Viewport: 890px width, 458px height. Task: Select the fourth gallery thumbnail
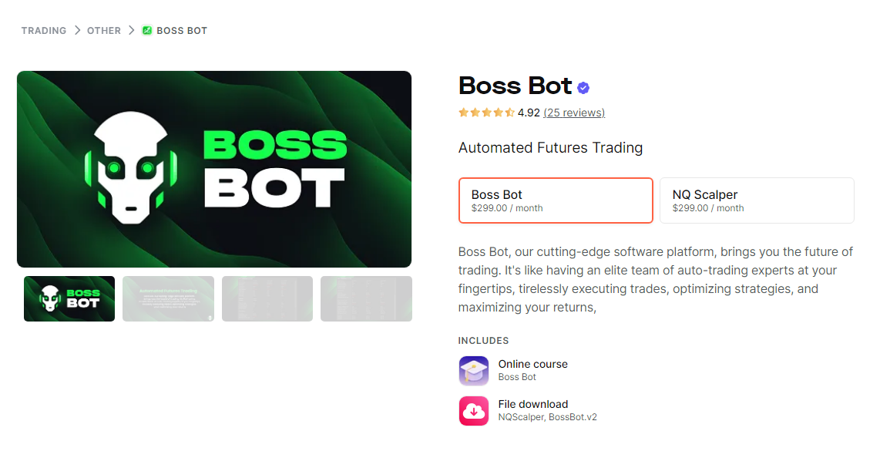(365, 298)
